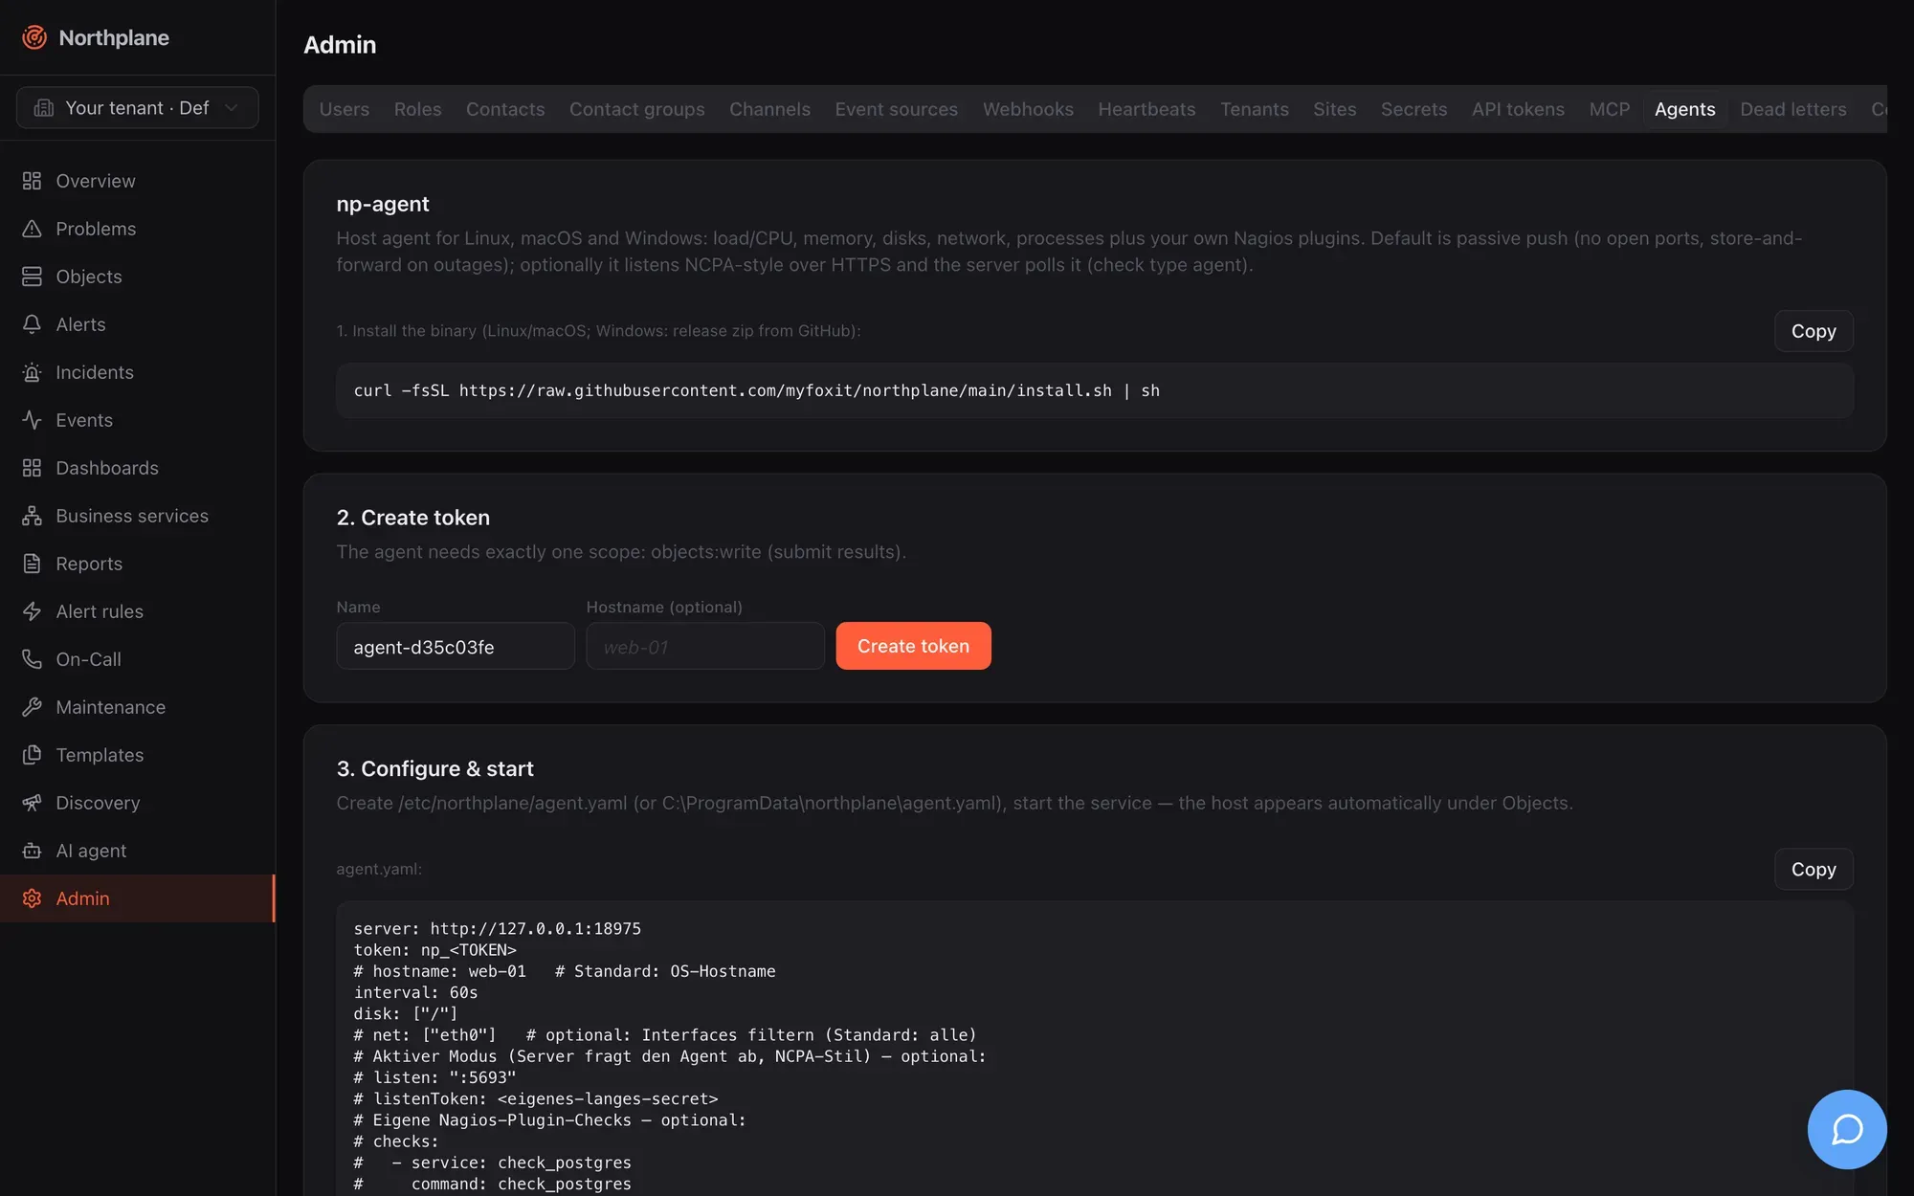Open the Problems warning icon
Image resolution: width=1914 pixels, height=1196 pixels.
(x=32, y=229)
